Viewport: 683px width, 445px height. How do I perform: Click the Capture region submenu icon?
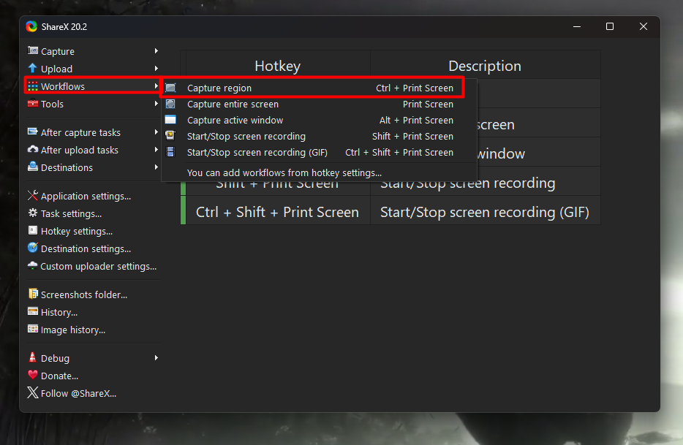[x=171, y=88]
